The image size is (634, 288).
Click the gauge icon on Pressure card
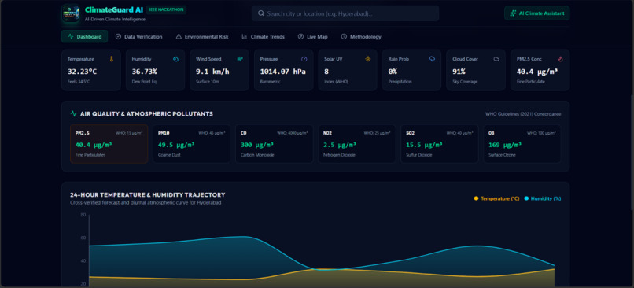[304, 59]
